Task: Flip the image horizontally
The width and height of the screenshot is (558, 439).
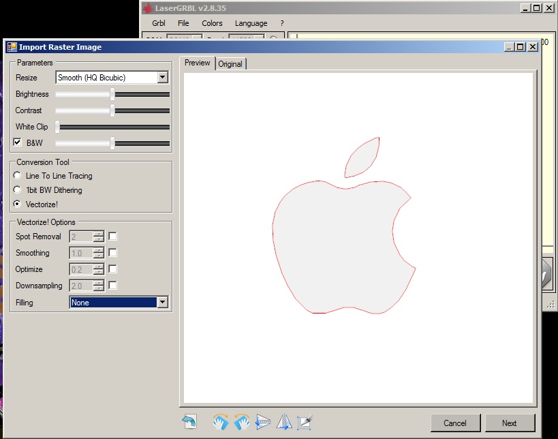Action: (284, 422)
